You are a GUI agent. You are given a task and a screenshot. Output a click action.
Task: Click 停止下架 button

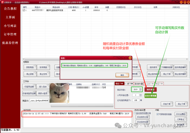pos(167,74)
